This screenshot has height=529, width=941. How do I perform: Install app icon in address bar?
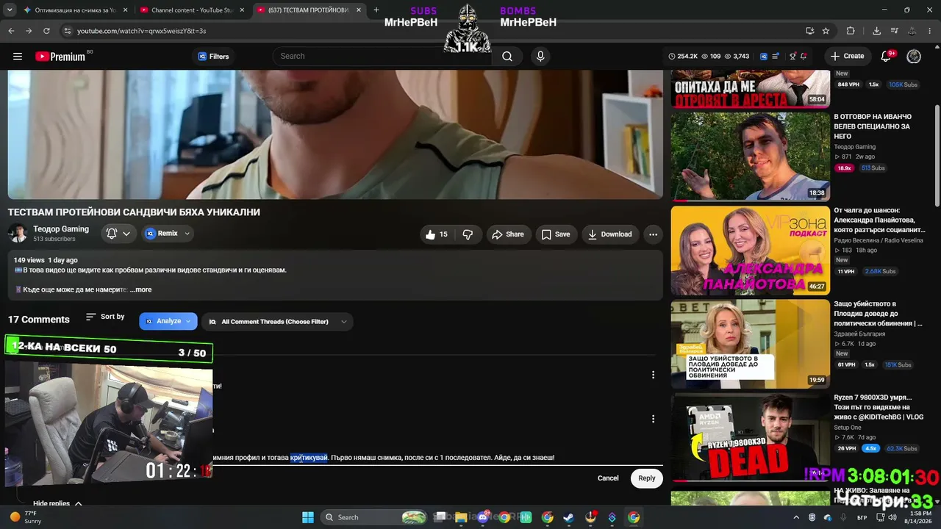pyautogui.click(x=809, y=31)
